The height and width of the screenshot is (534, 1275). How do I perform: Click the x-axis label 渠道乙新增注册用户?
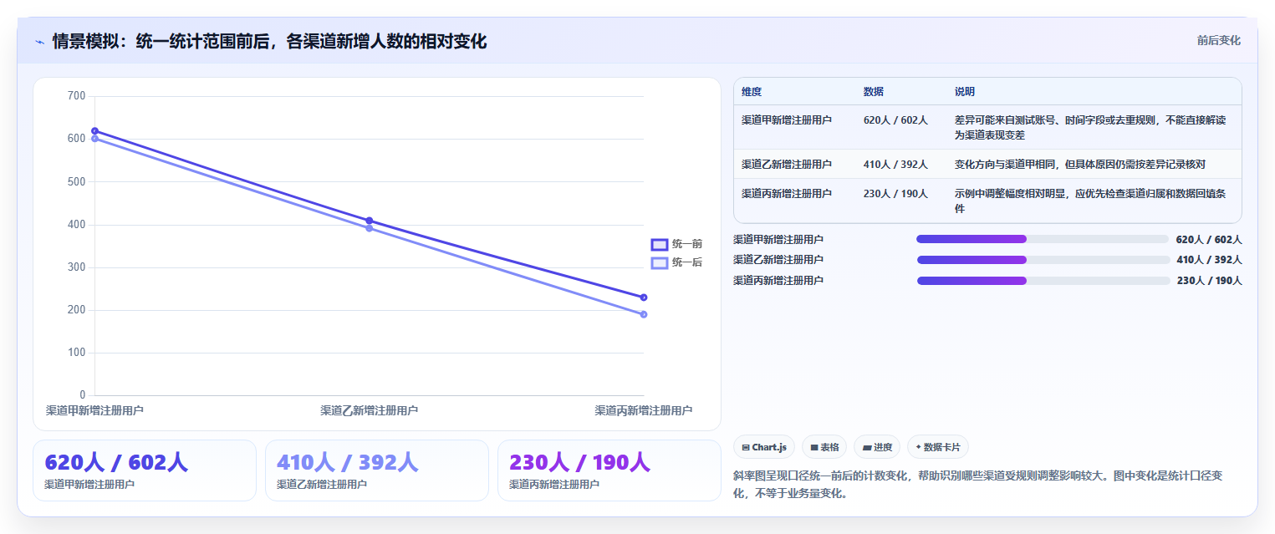[369, 410]
